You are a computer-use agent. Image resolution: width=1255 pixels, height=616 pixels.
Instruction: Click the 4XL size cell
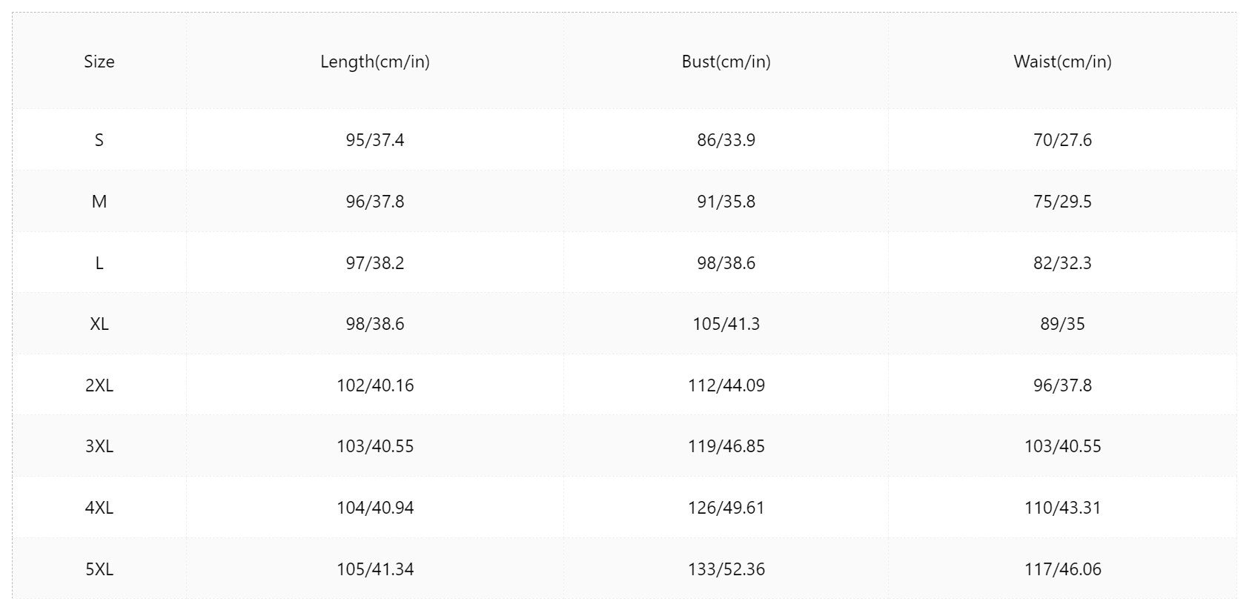coord(99,508)
